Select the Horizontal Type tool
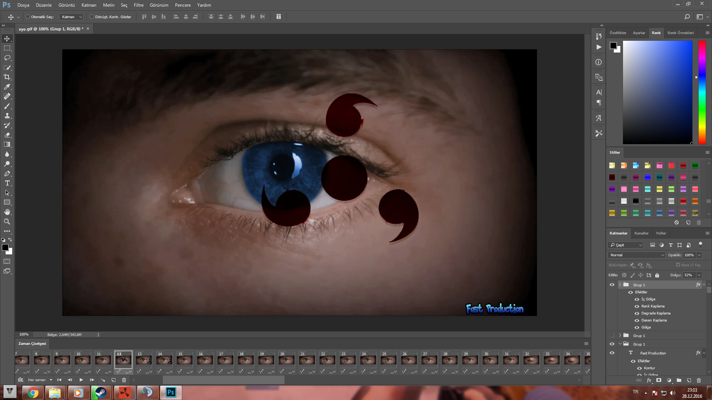 tap(7, 183)
